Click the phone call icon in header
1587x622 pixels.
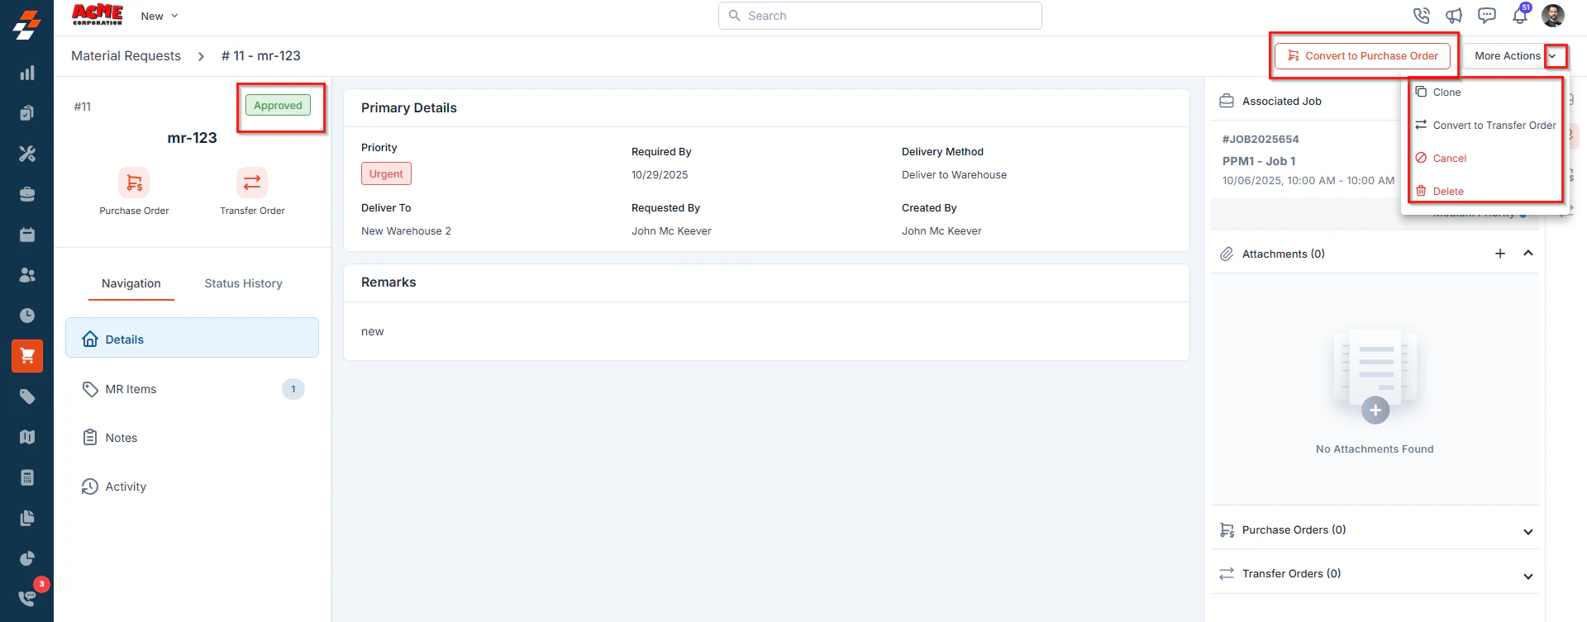pos(1421,16)
